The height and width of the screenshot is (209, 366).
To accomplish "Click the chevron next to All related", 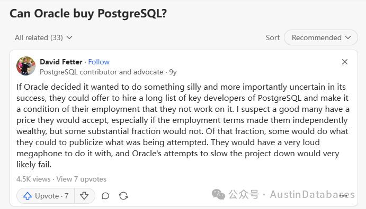I will pyautogui.click(x=69, y=37).
